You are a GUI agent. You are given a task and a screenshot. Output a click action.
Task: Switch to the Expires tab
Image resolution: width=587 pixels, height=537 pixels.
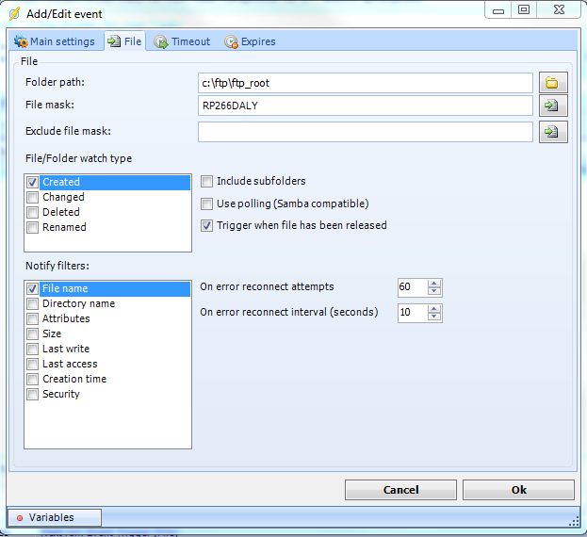pos(250,41)
